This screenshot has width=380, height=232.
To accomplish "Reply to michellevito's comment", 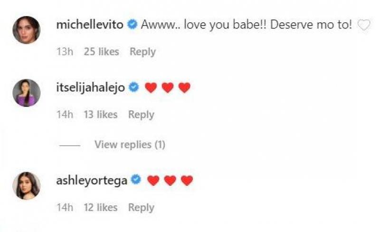I will (142, 52).
